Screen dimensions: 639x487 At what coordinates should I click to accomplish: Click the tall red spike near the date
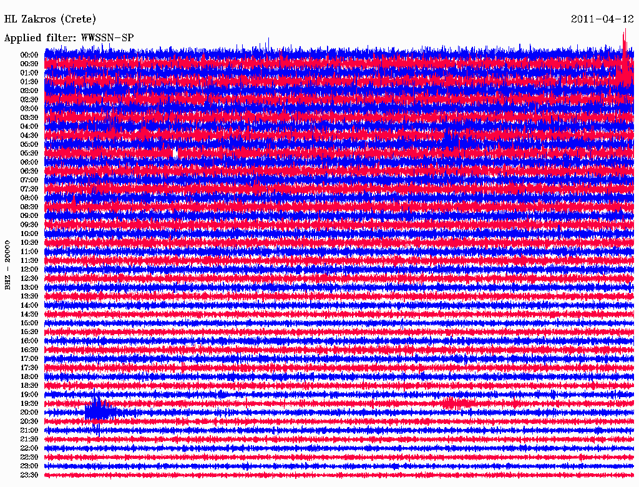pyautogui.click(x=624, y=57)
